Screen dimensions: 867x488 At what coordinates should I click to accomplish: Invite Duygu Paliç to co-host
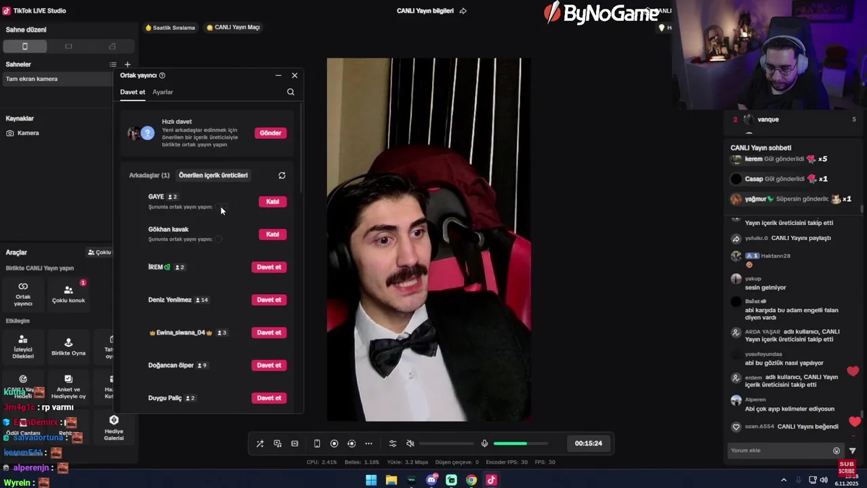[269, 398]
